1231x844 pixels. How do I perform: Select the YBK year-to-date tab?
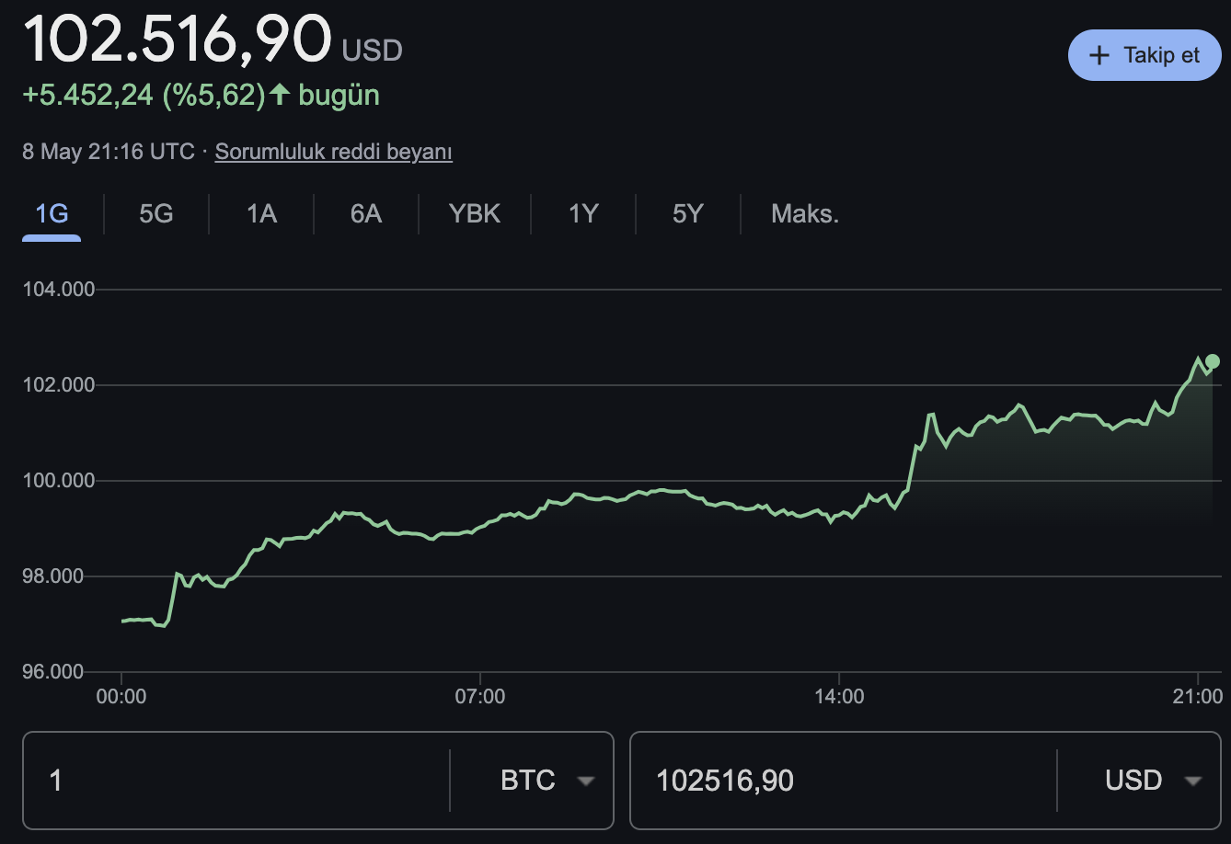click(x=475, y=214)
